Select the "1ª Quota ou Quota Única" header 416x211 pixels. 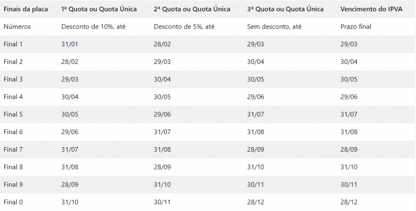pyautogui.click(x=99, y=9)
